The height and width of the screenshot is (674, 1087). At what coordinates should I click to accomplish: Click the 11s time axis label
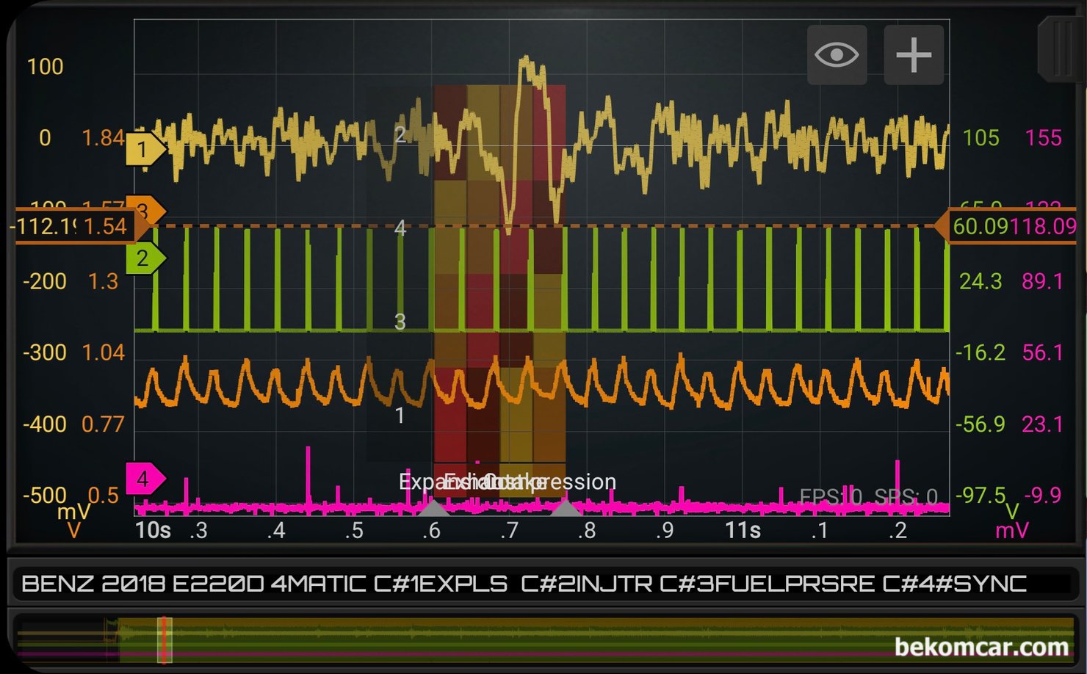(743, 530)
